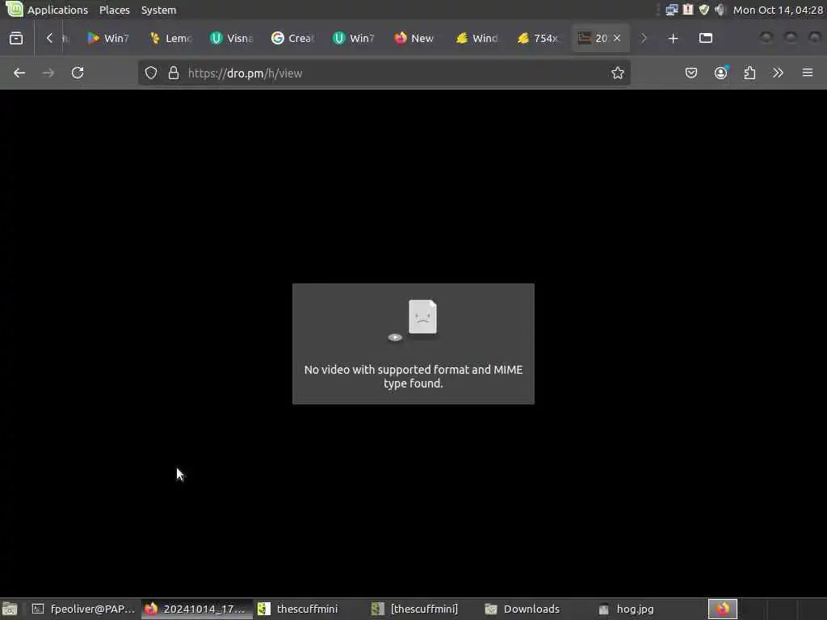827x620 pixels.
Task: Go forward one page
Action: point(48,73)
